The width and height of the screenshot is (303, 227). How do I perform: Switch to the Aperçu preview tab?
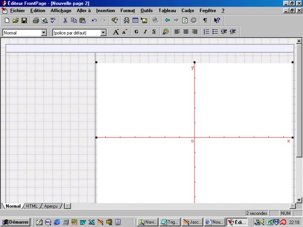50,206
